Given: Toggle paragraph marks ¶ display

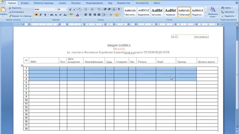Looking at the screenshot, I should click(119, 9).
